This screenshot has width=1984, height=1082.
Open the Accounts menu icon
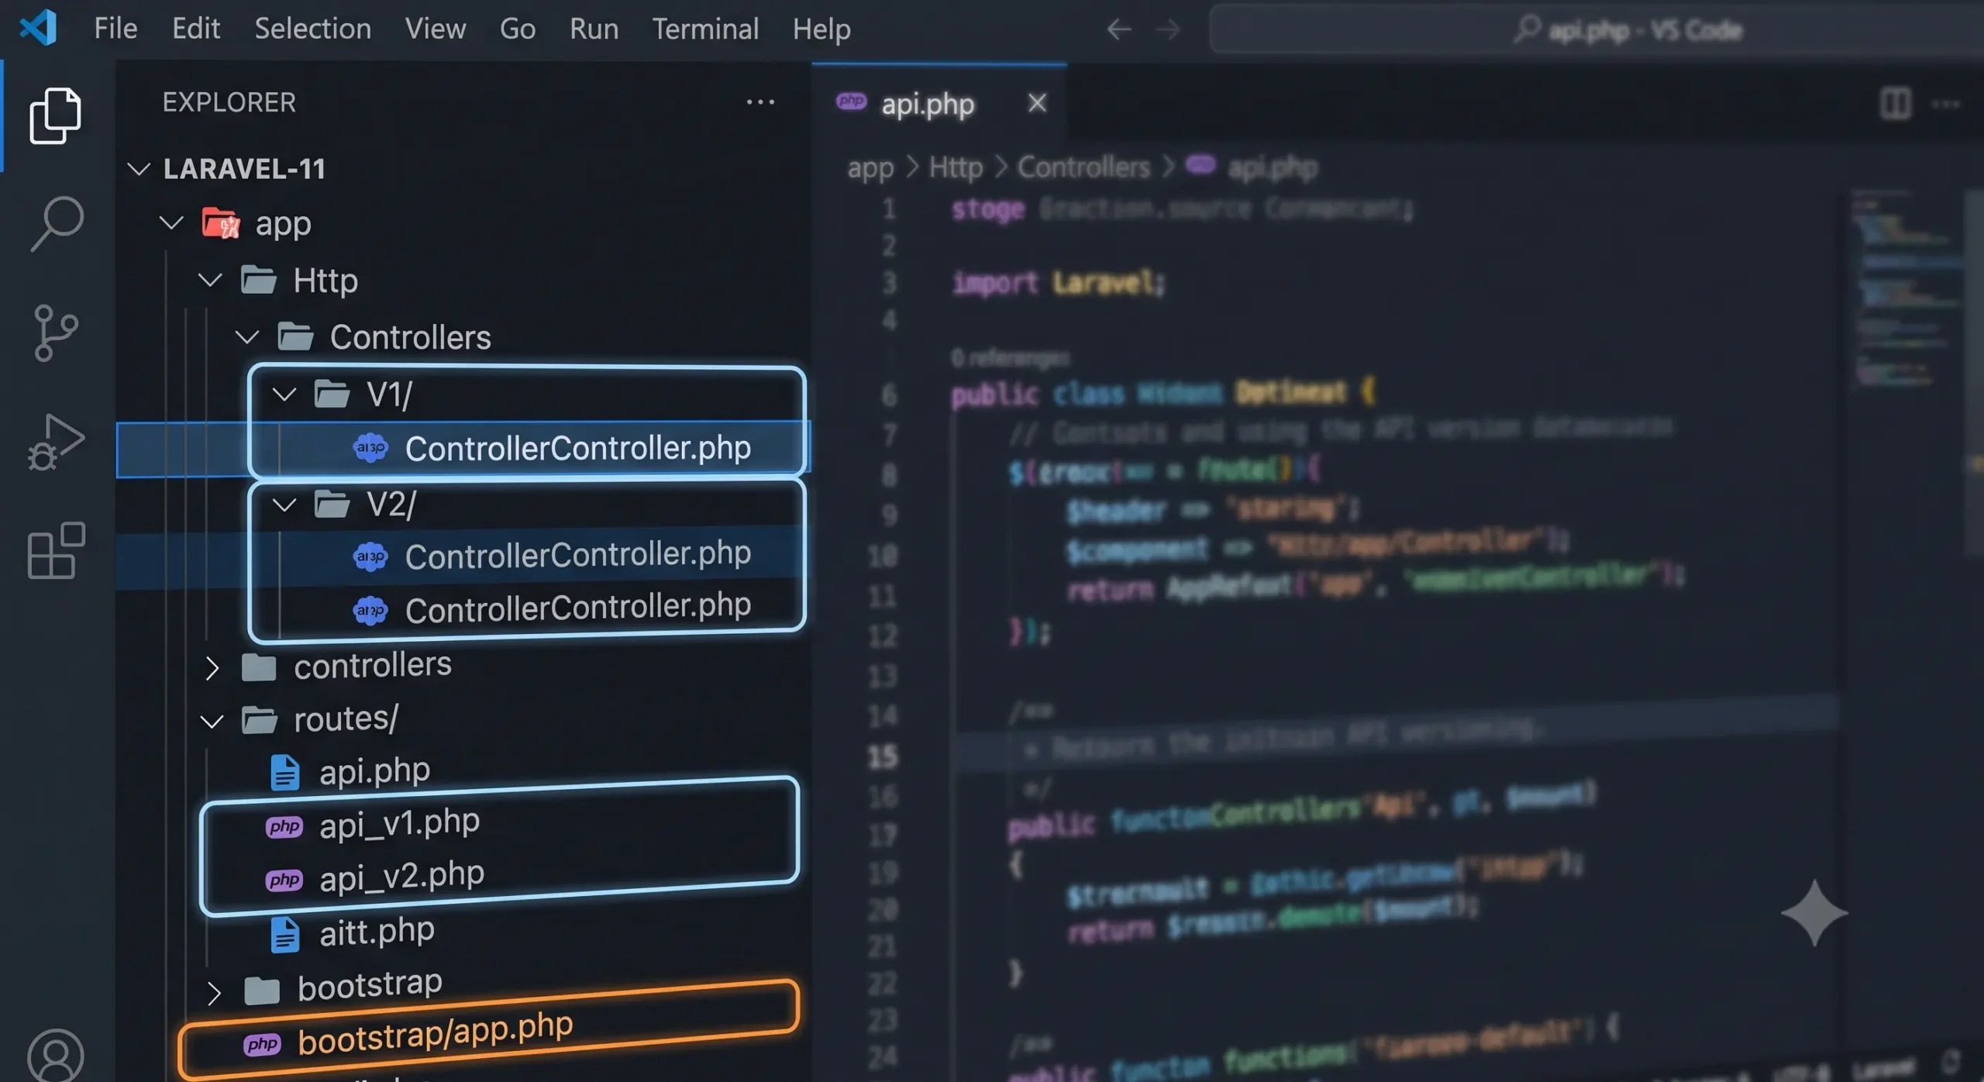(56, 1056)
